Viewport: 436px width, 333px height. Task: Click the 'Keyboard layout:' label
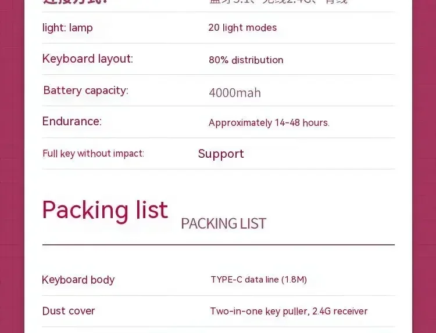88,59
